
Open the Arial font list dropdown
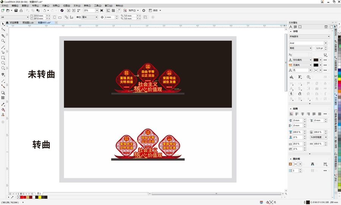pos(325,43)
